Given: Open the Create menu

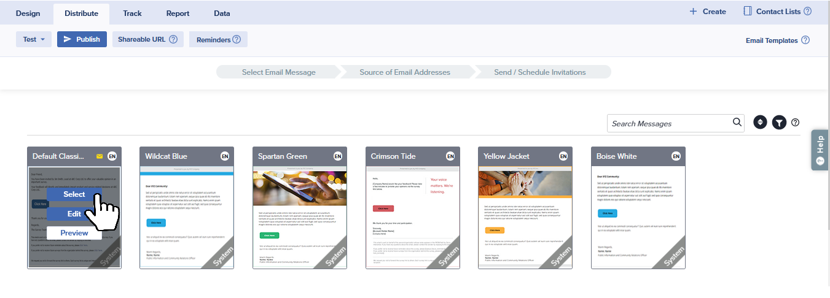Looking at the screenshot, I should tap(707, 12).
